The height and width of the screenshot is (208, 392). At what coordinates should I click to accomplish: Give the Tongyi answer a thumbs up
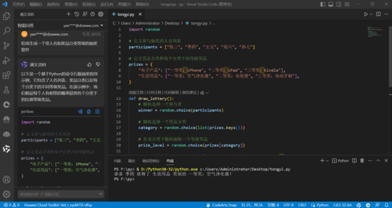[89, 64]
